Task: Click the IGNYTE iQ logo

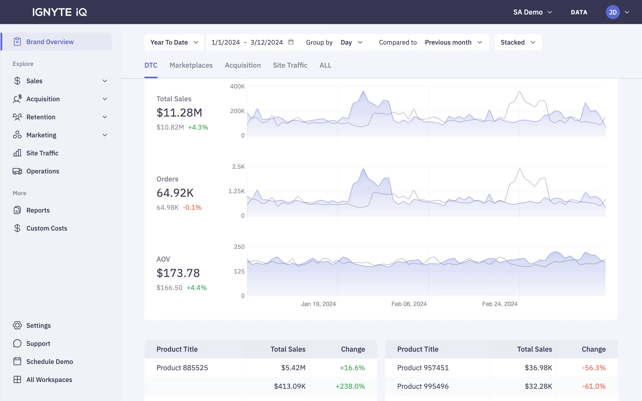Action: coord(60,12)
